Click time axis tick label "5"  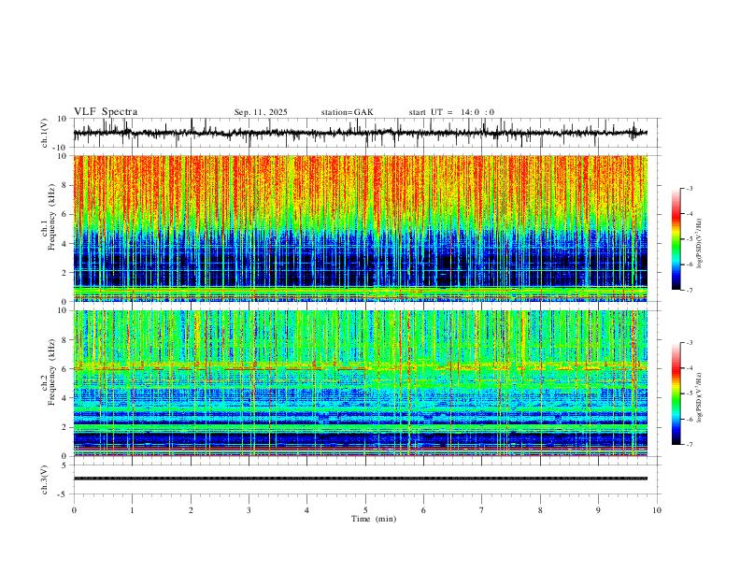365,510
